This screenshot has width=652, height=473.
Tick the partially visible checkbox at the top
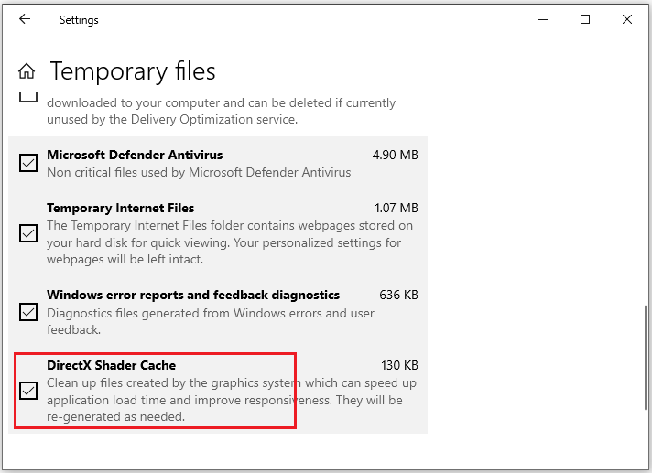[28, 96]
